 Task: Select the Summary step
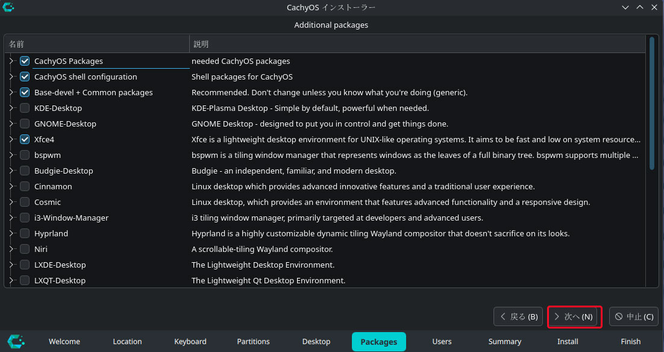505,341
